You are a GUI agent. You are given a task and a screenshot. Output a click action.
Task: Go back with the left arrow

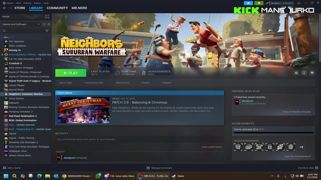[4, 8]
